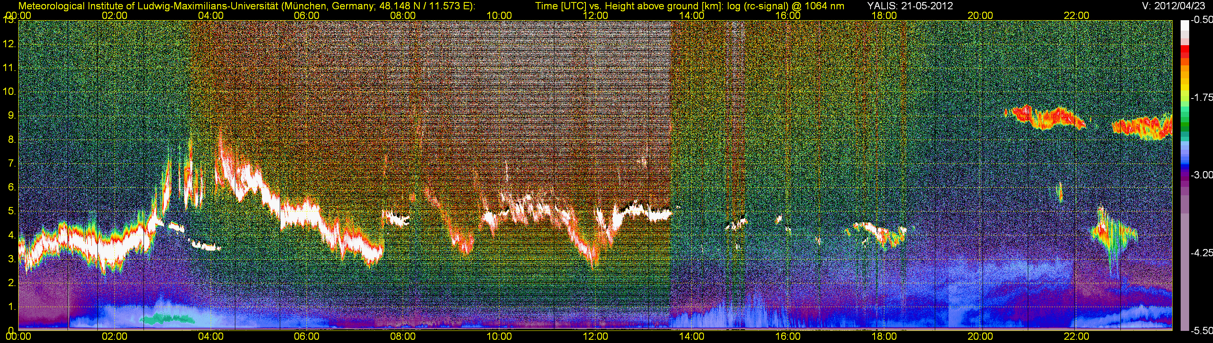Click the 06:00 label on the bottom time axis
The width and height of the screenshot is (1213, 343).
[306, 337]
